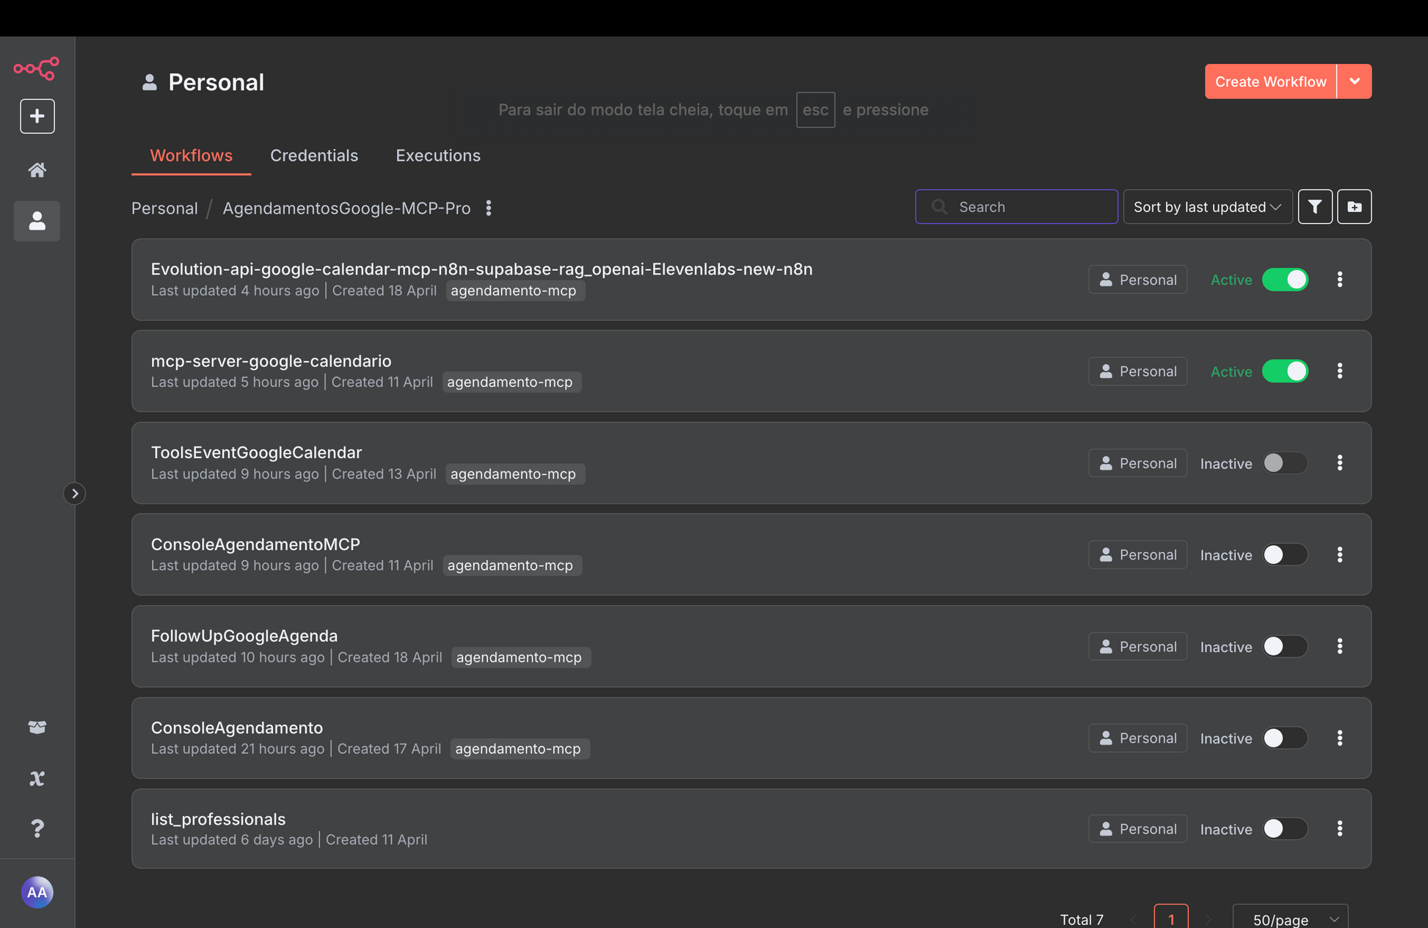
Task: Open Sort by last updated dropdown
Action: click(x=1208, y=207)
